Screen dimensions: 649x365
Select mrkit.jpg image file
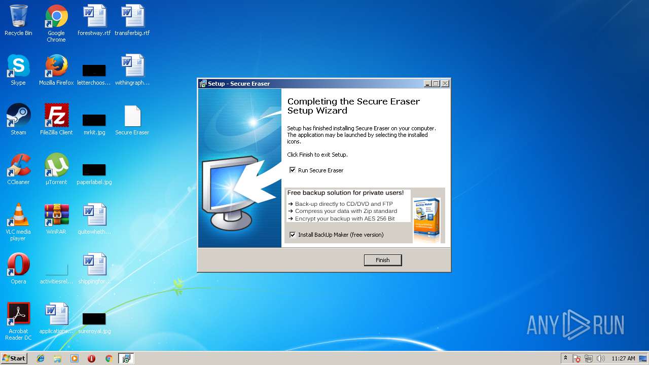click(94, 123)
